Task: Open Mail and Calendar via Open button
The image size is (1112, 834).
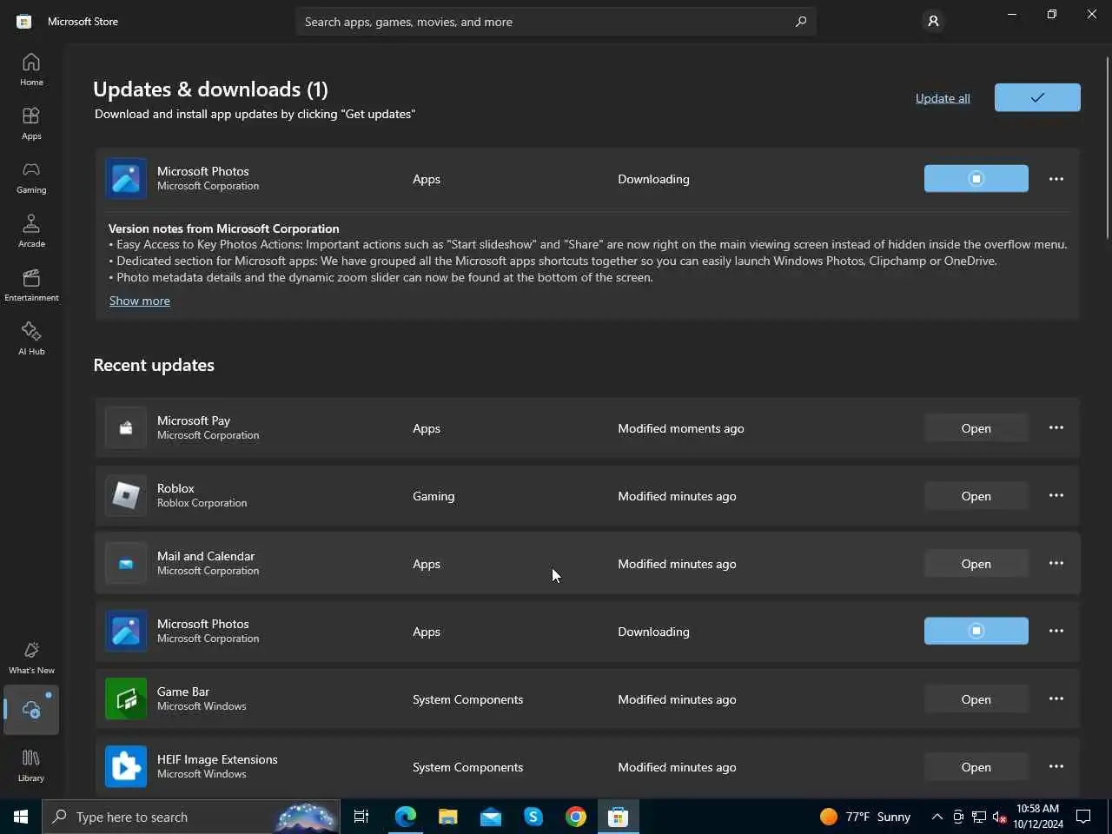Action: [976, 564]
